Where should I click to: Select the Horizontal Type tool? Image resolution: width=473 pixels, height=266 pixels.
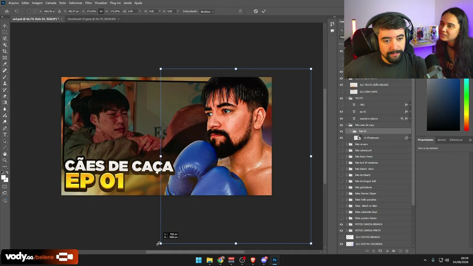point(5,134)
